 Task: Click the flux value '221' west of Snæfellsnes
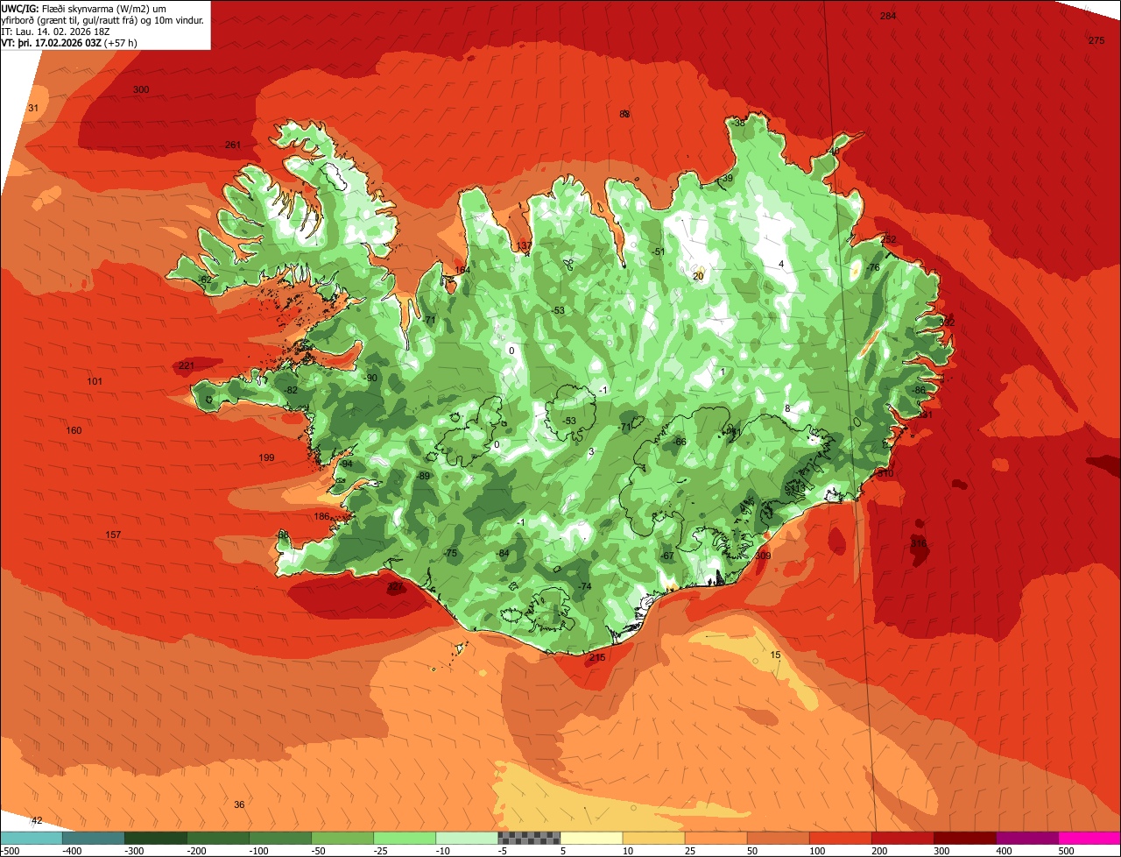point(187,365)
